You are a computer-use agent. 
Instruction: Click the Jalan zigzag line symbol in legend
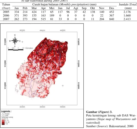pyautogui.click(x=3, y=116)
